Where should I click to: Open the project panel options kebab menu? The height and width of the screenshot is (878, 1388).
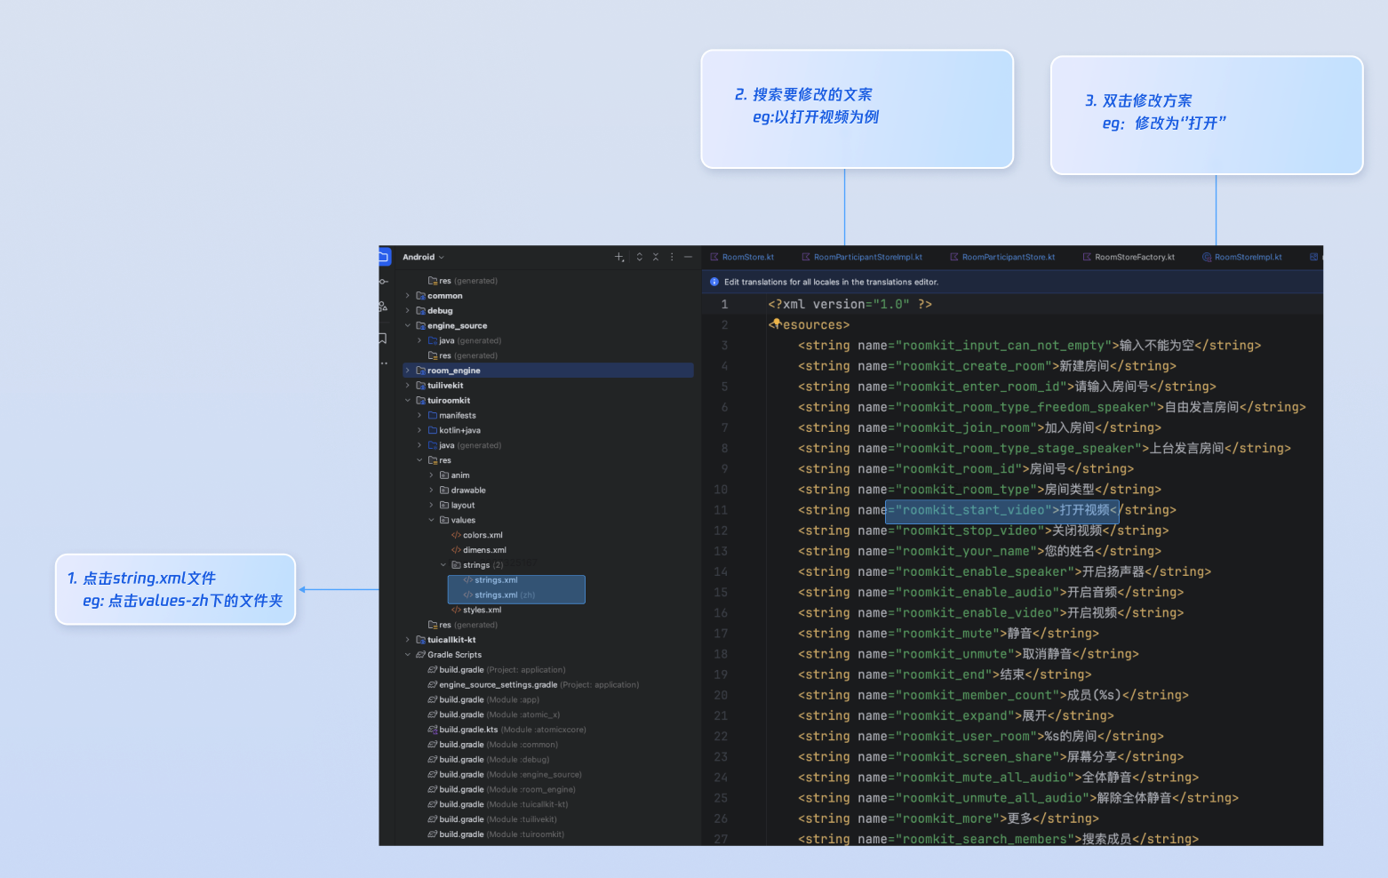pos(672,257)
